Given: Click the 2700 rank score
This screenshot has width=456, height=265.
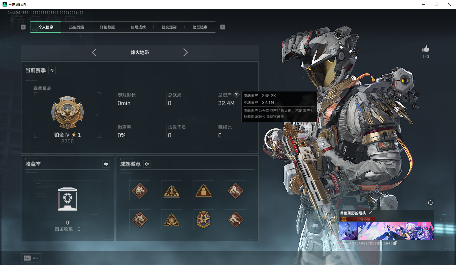Looking at the screenshot, I should [x=67, y=141].
